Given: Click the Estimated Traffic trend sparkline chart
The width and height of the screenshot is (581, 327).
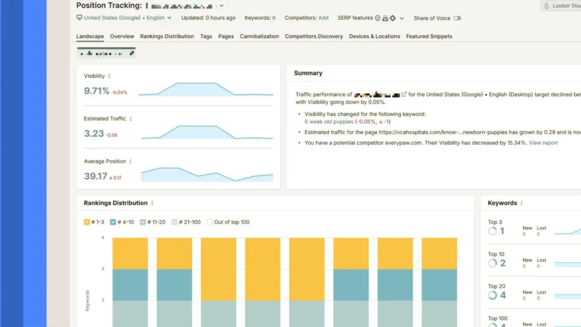Looking at the screenshot, I should [x=207, y=132].
